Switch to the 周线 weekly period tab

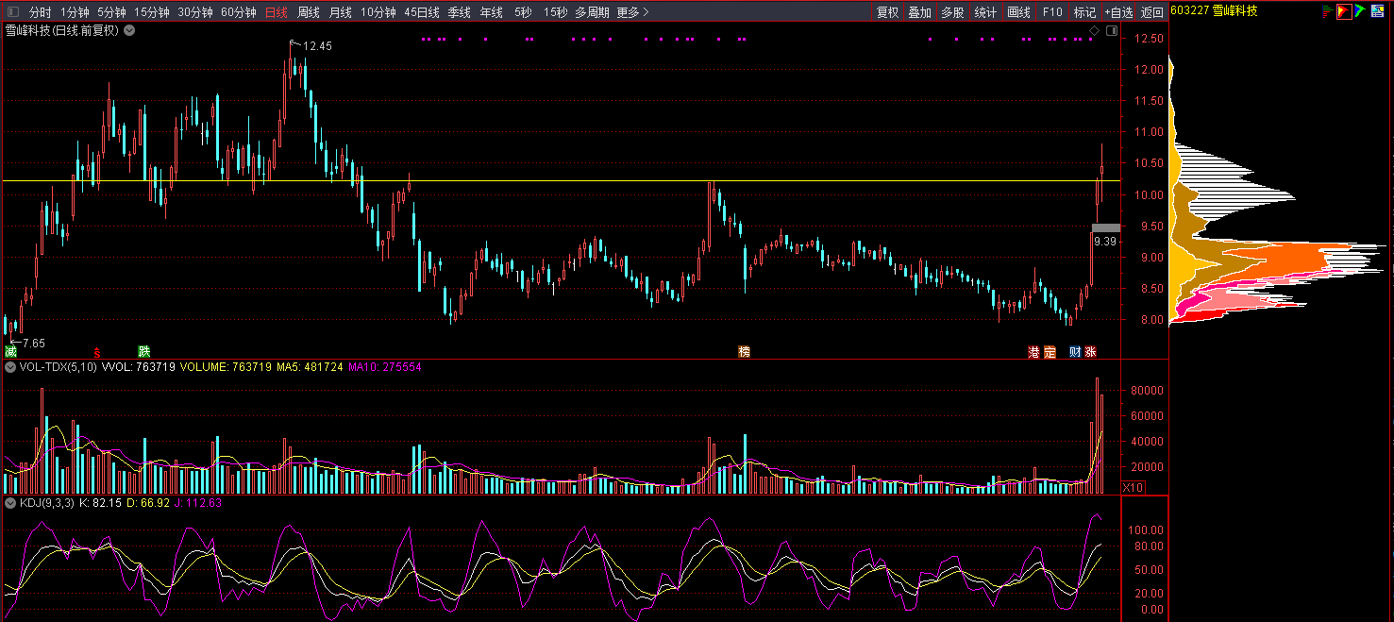pos(309,12)
